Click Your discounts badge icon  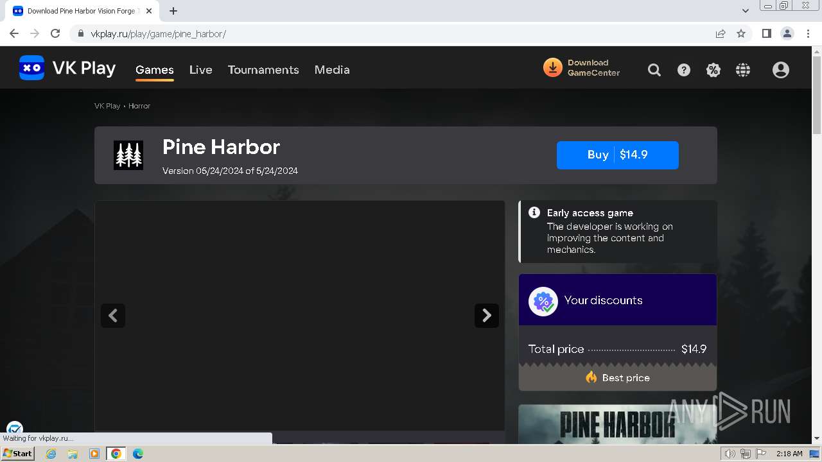pyautogui.click(x=543, y=301)
